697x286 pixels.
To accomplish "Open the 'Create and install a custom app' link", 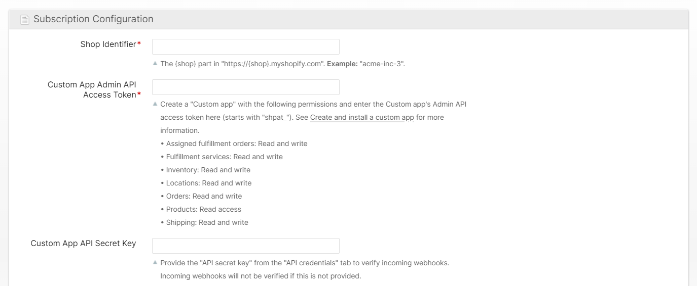I will point(362,117).
